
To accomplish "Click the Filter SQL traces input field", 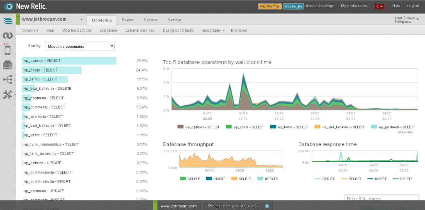I will (381, 198).
